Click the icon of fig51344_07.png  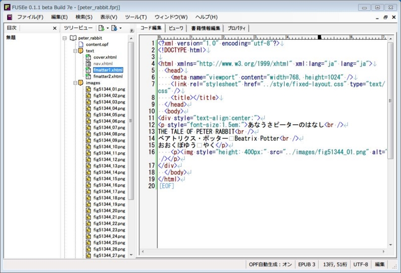pyautogui.click(x=88, y=127)
